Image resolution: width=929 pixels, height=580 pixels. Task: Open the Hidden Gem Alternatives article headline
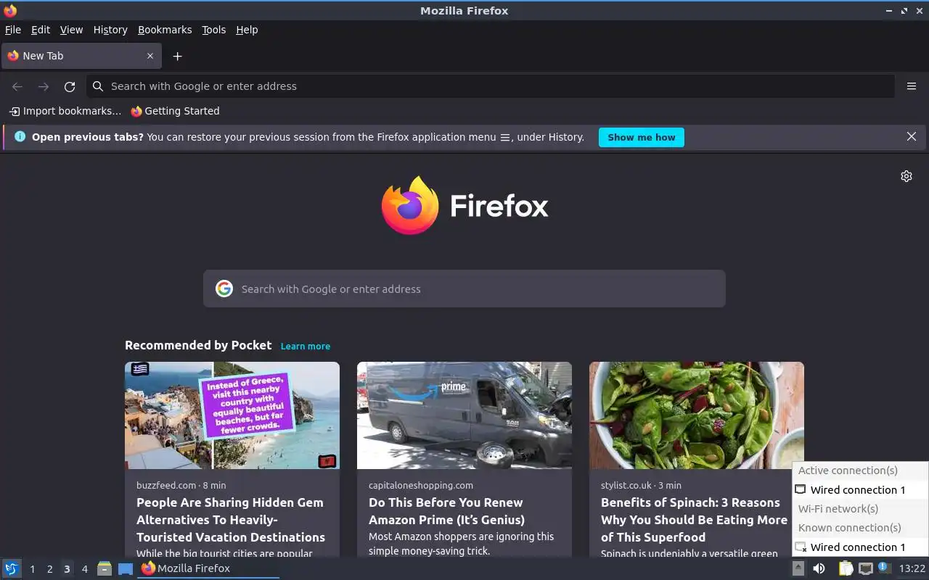(x=231, y=520)
